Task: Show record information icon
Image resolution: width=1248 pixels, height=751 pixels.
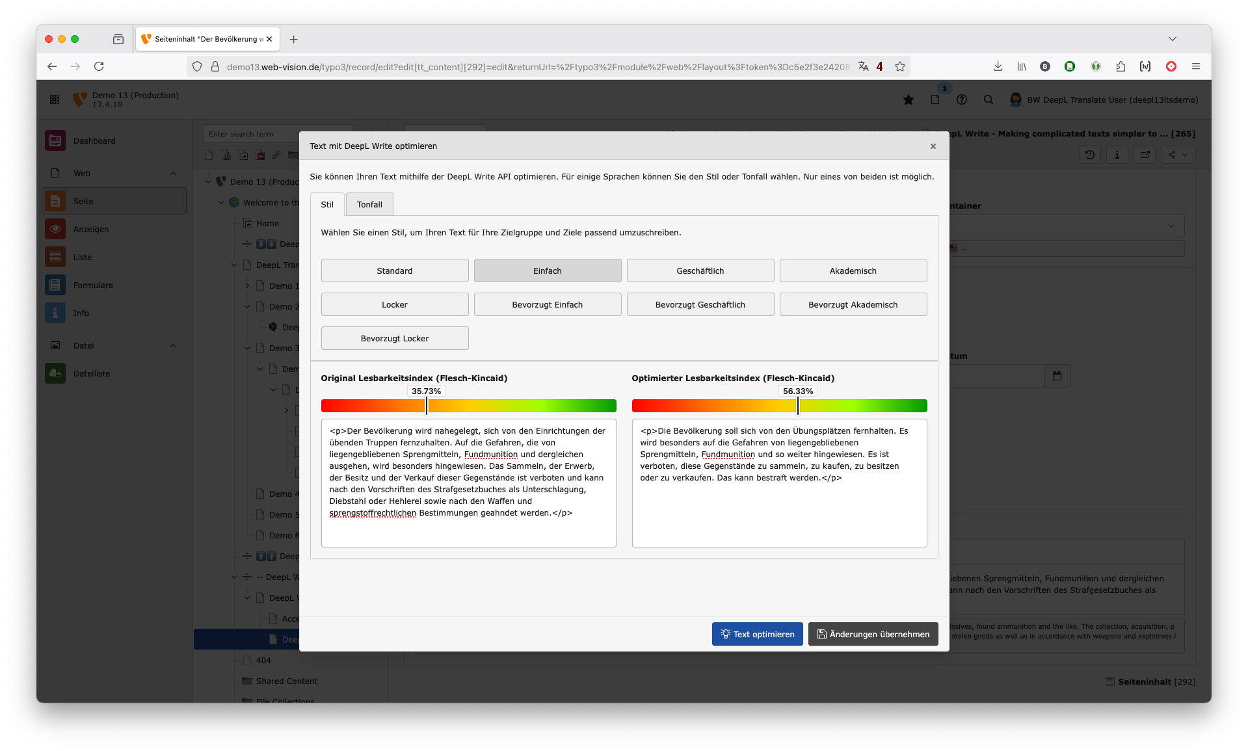Action: [1117, 155]
